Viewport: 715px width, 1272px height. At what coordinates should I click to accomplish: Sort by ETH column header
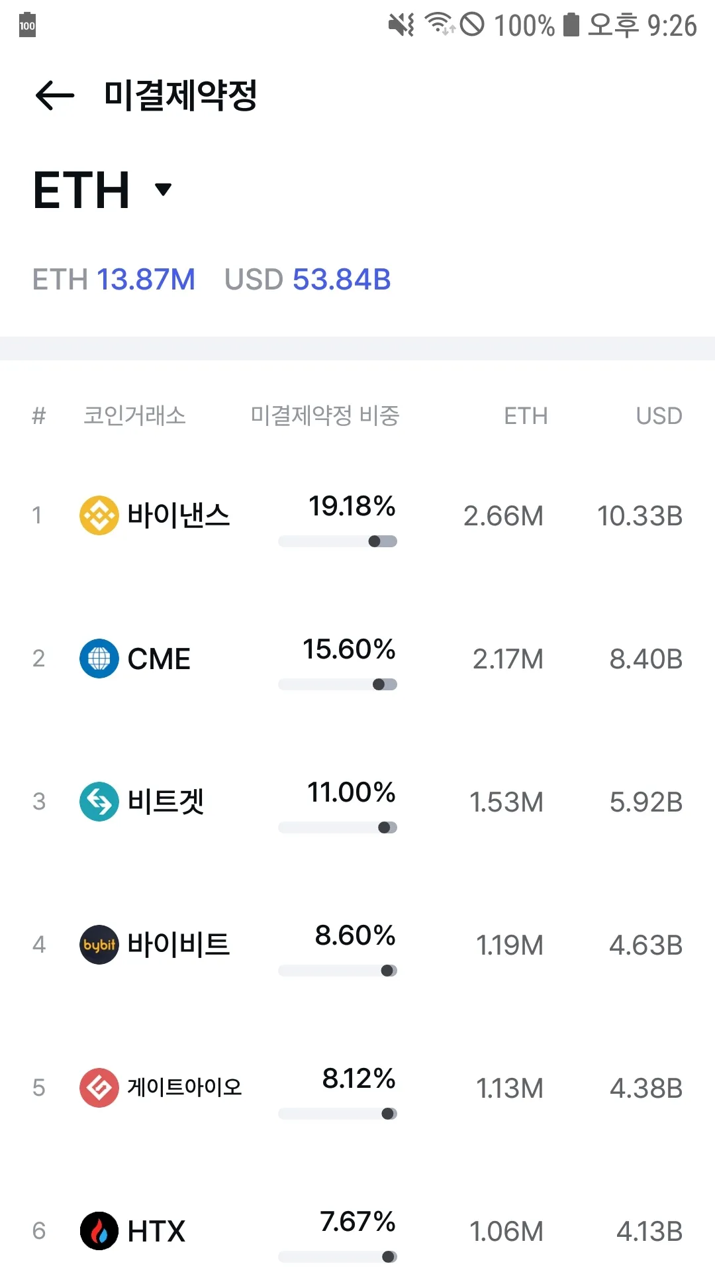tap(526, 416)
